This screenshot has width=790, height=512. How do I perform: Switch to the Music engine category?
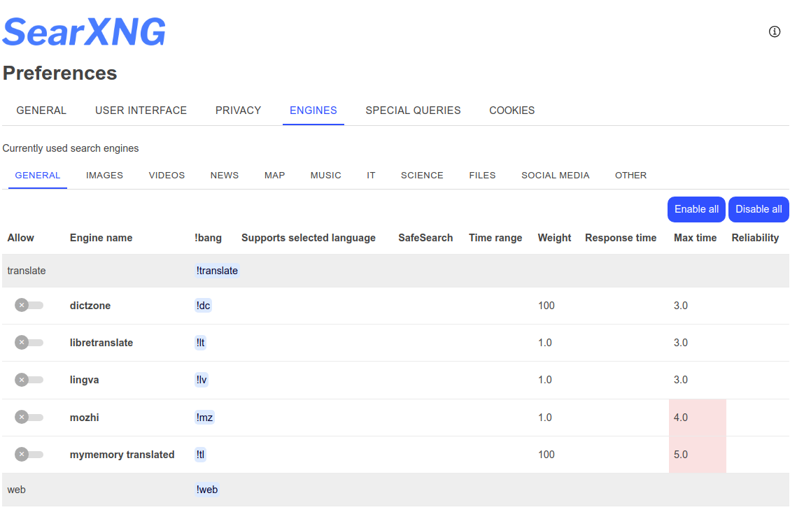pos(326,175)
